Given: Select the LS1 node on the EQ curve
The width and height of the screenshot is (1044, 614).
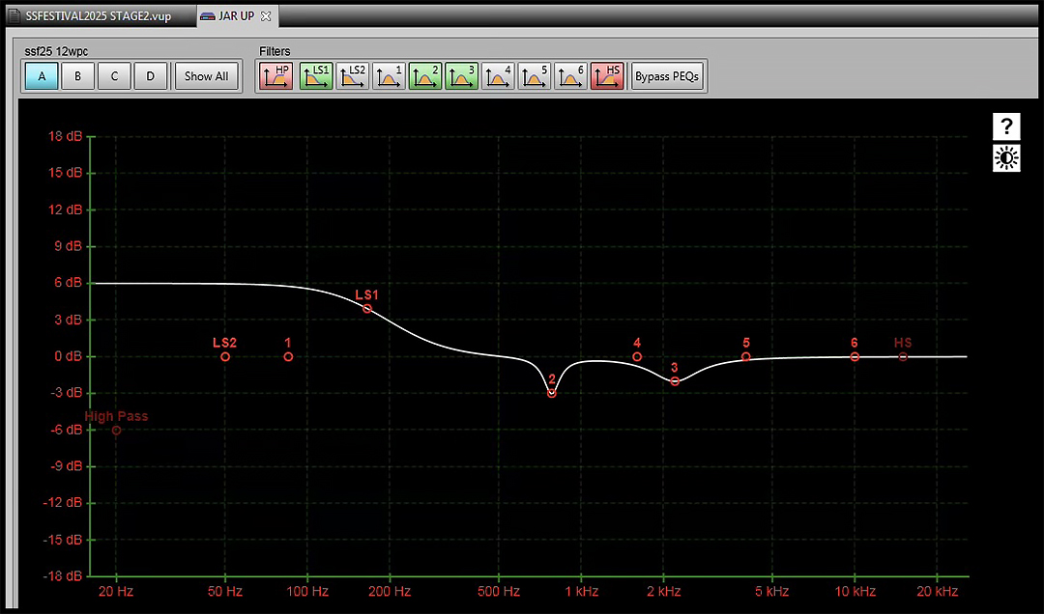Looking at the screenshot, I should click(367, 309).
